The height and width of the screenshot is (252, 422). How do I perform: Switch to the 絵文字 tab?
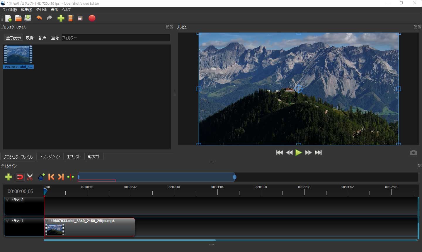[x=94, y=157]
